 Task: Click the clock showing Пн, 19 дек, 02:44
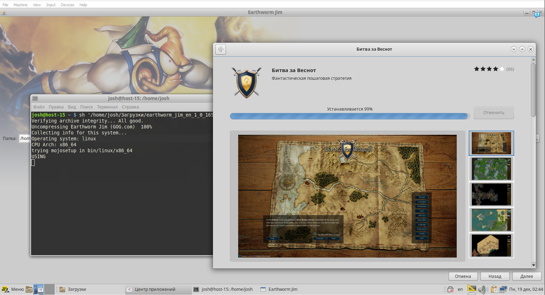tap(526, 289)
